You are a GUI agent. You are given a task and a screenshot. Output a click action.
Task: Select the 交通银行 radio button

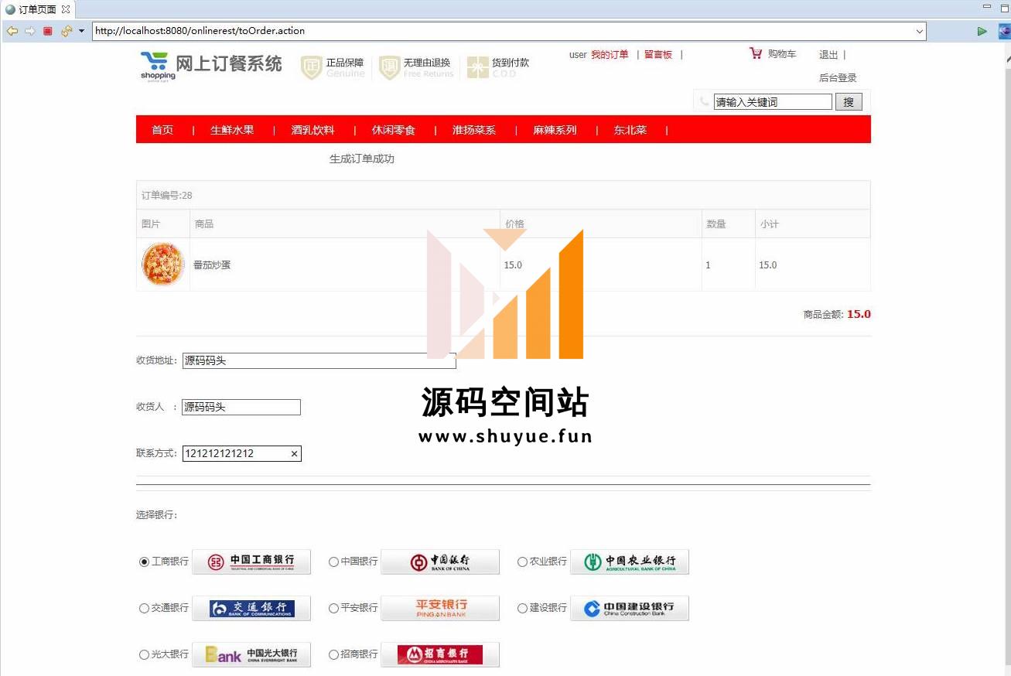[144, 609]
